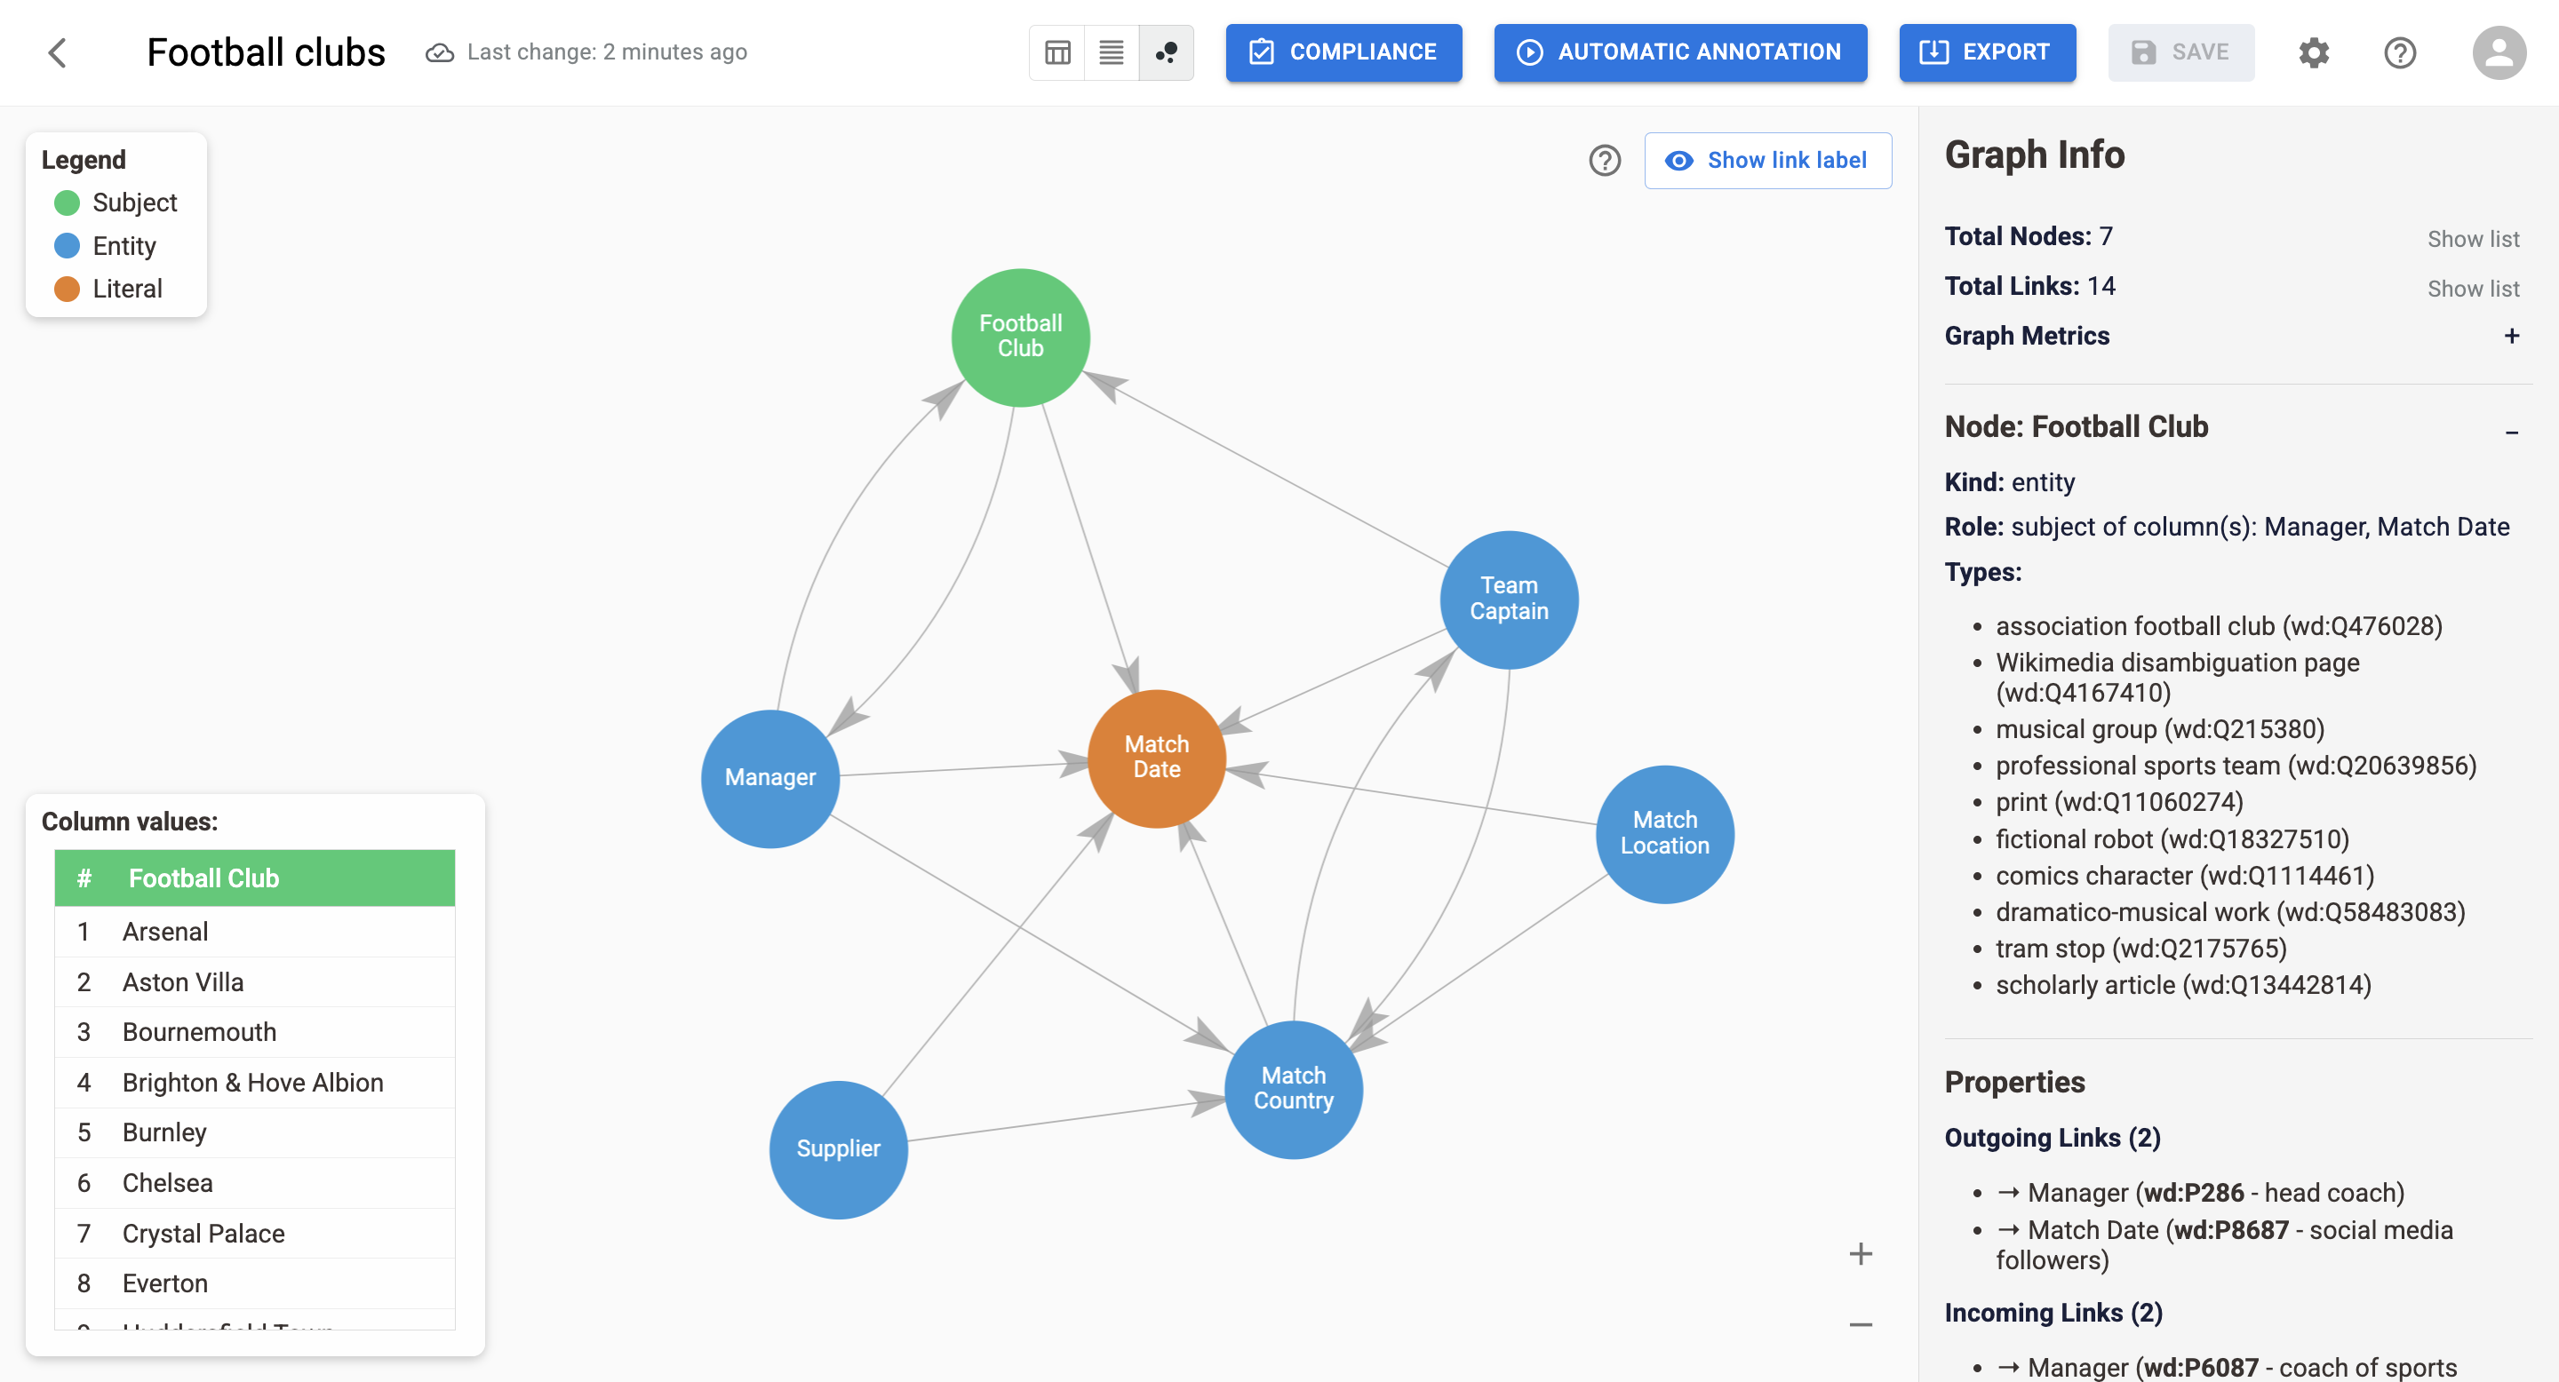Open the settings gear
This screenshot has width=2559, height=1382.
click(x=2314, y=52)
